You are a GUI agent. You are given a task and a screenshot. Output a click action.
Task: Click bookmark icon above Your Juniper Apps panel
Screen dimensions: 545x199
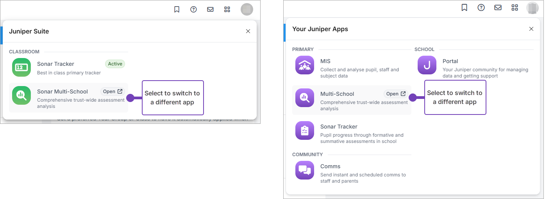464,7
